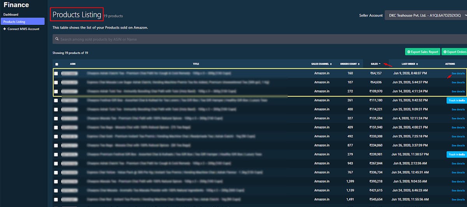Check the row with sales ₹64,157
Viewport: 467px width, 207px height.
click(x=56, y=74)
